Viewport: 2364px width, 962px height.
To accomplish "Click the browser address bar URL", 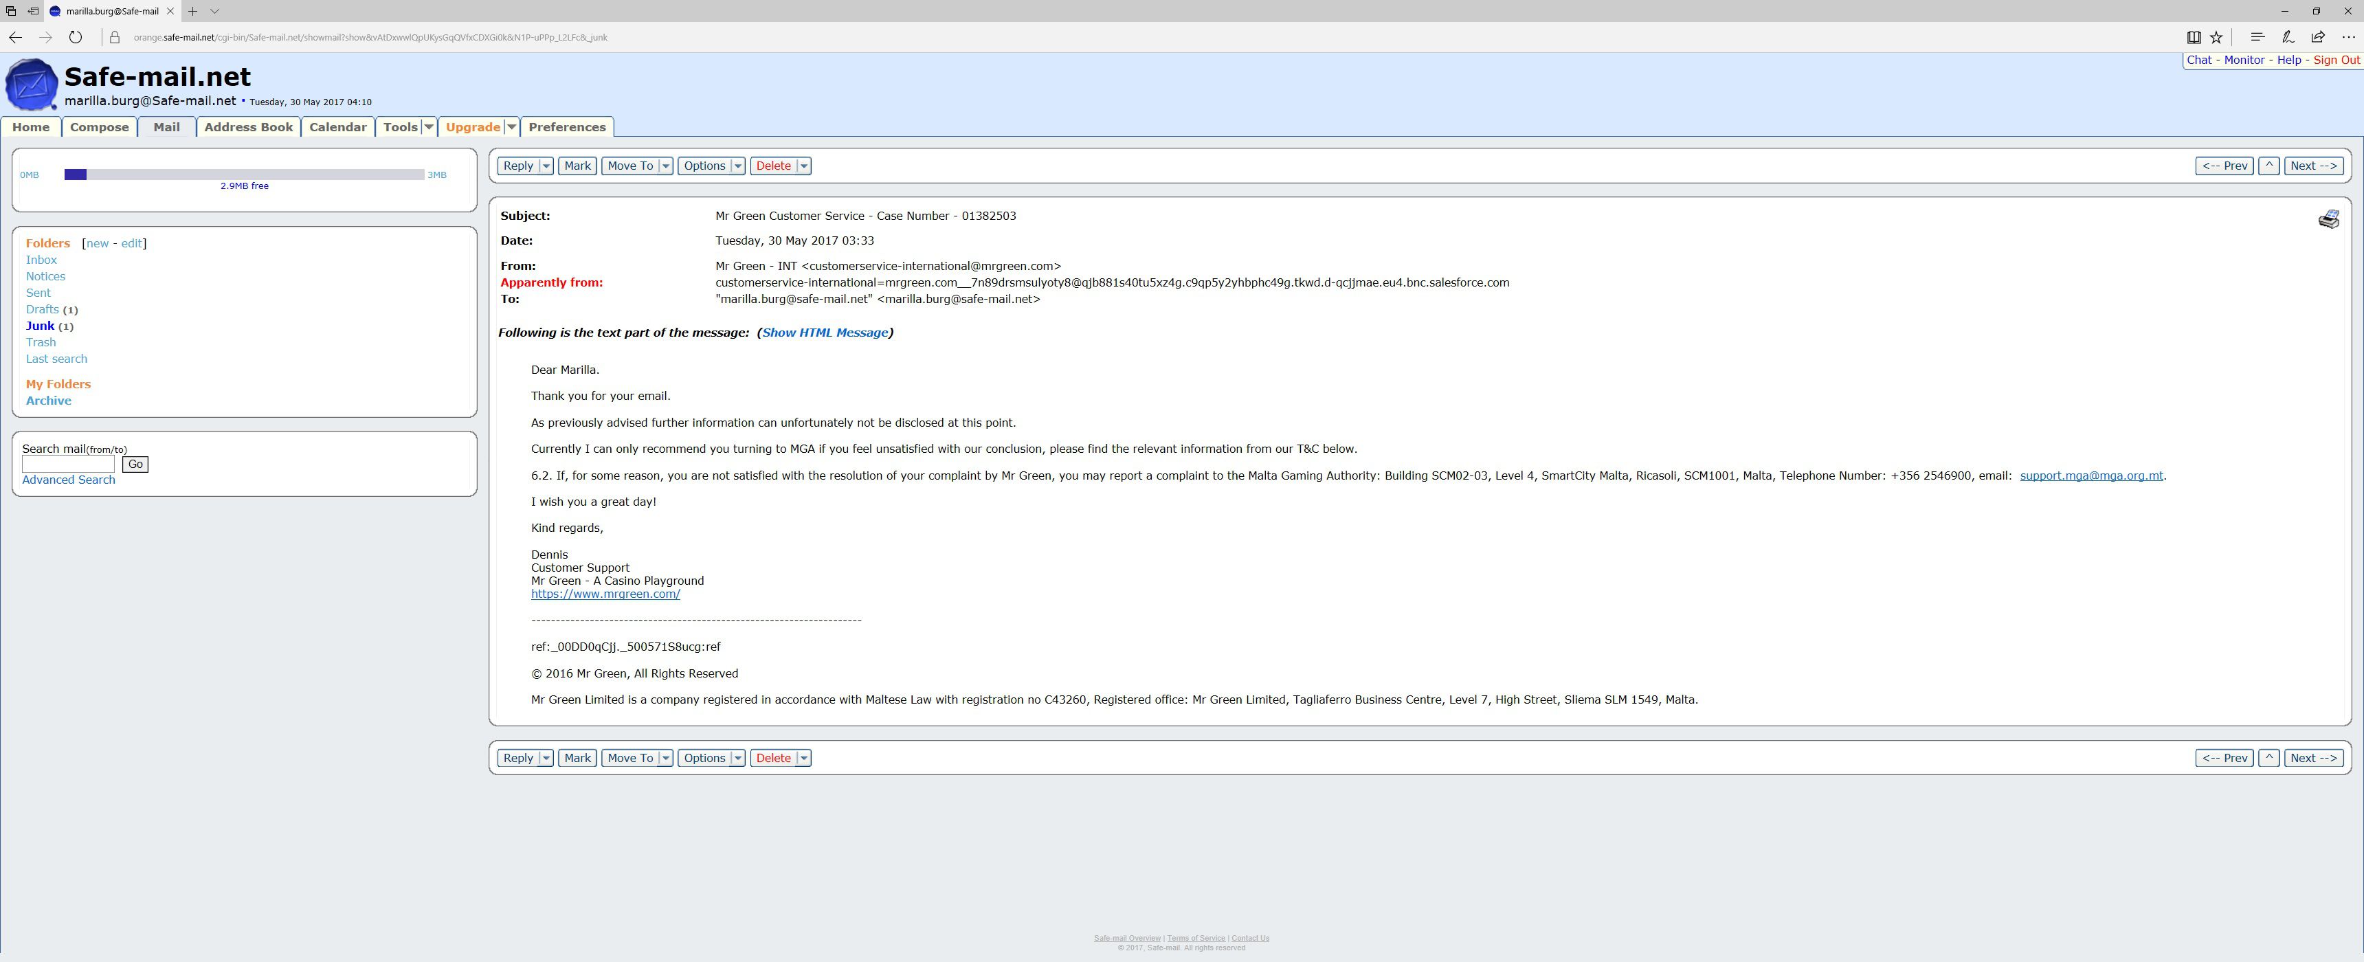I will (x=371, y=38).
